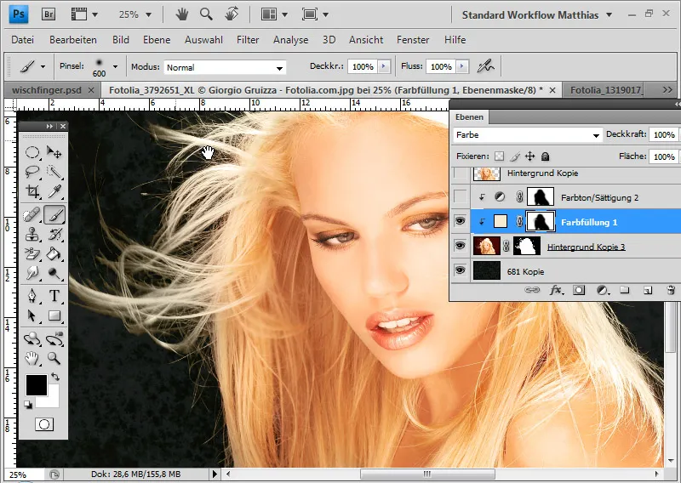681x483 pixels.
Task: Link layers in Ebenen panel
Action: [x=532, y=290]
